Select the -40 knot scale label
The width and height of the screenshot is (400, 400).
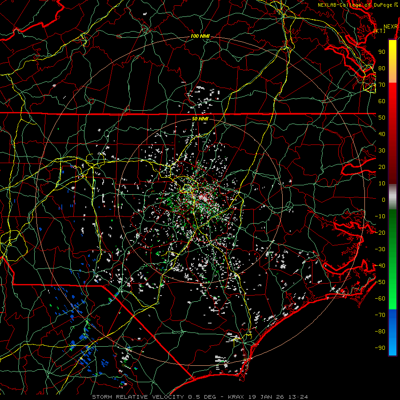[380, 266]
